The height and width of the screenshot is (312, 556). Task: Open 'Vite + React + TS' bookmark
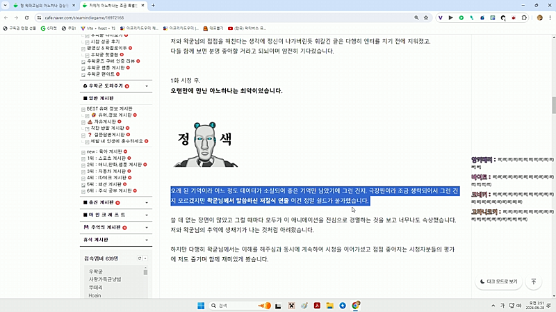pyautogui.click(x=98, y=28)
